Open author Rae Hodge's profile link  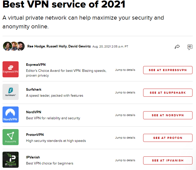pyautogui.click(x=36, y=46)
